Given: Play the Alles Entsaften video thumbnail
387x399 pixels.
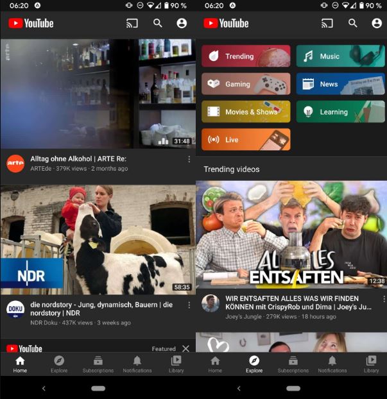Looking at the screenshot, I should (291, 234).
